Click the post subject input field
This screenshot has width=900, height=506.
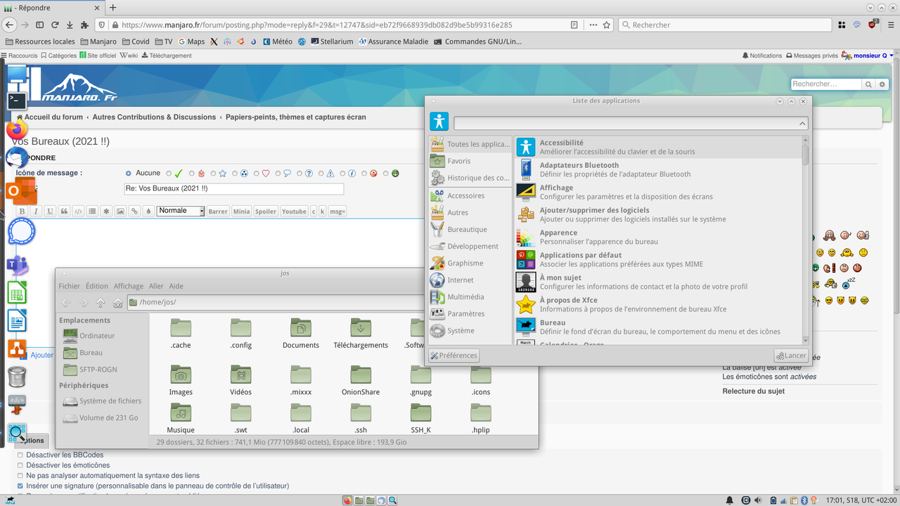click(x=234, y=189)
